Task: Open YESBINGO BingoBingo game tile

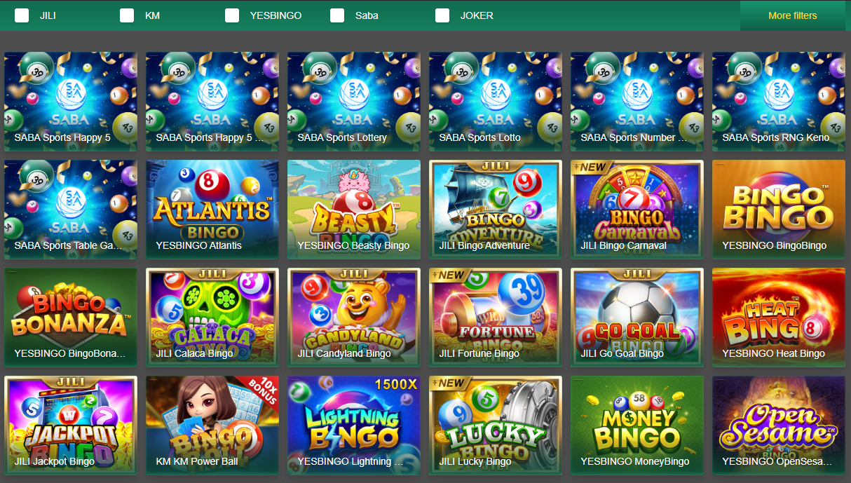Action: [779, 210]
